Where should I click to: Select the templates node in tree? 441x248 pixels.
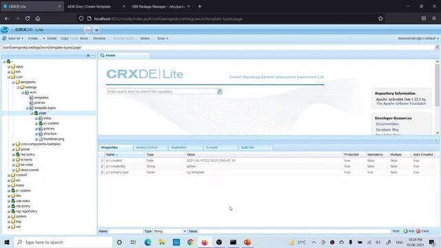(x=41, y=98)
